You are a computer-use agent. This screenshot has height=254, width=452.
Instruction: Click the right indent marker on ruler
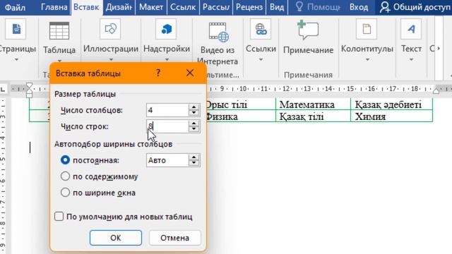pos(436,90)
